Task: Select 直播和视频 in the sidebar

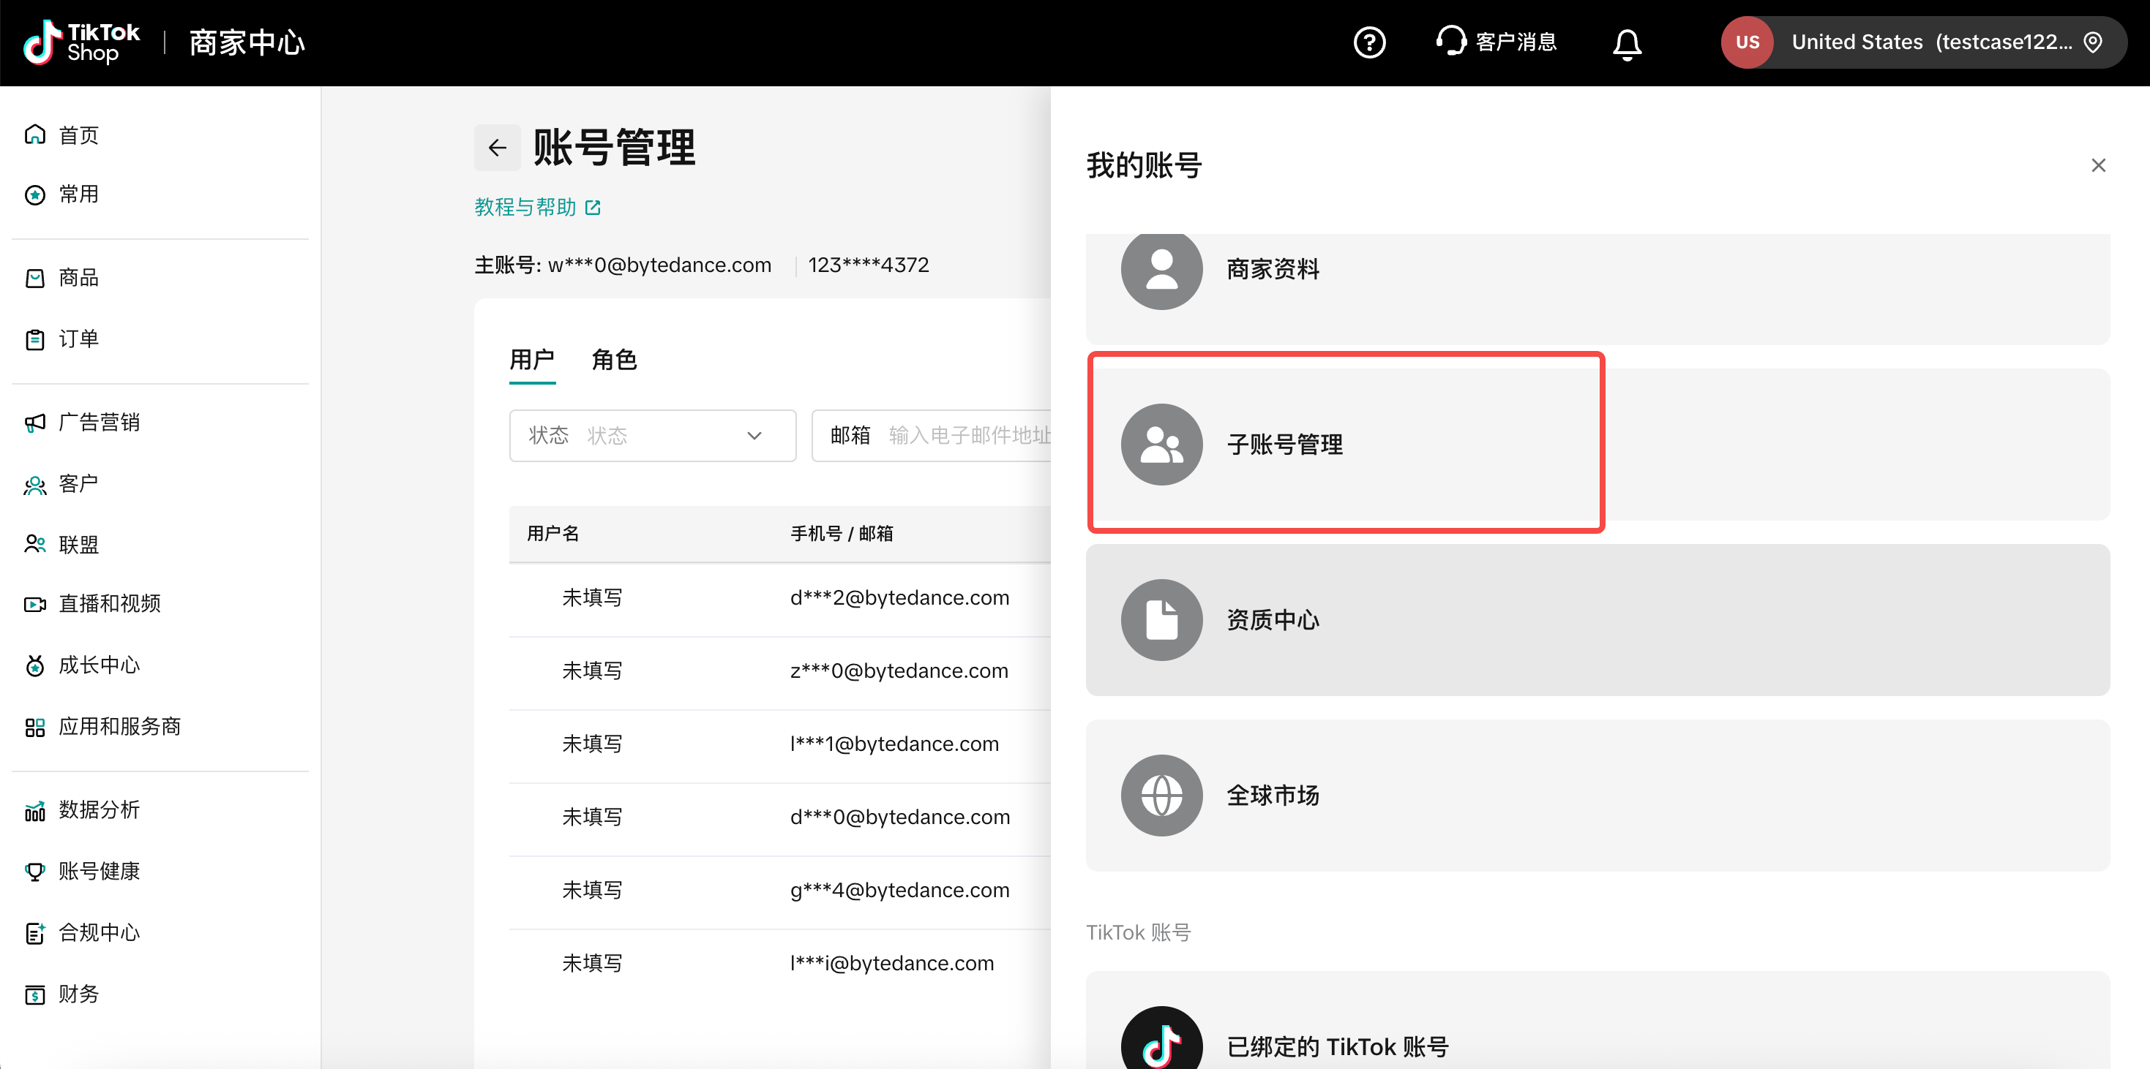Action: [108, 603]
